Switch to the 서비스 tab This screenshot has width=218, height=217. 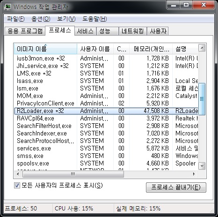(85, 31)
